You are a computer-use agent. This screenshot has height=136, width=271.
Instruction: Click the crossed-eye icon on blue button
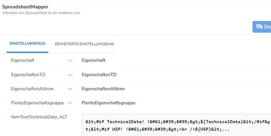[x=259, y=27]
